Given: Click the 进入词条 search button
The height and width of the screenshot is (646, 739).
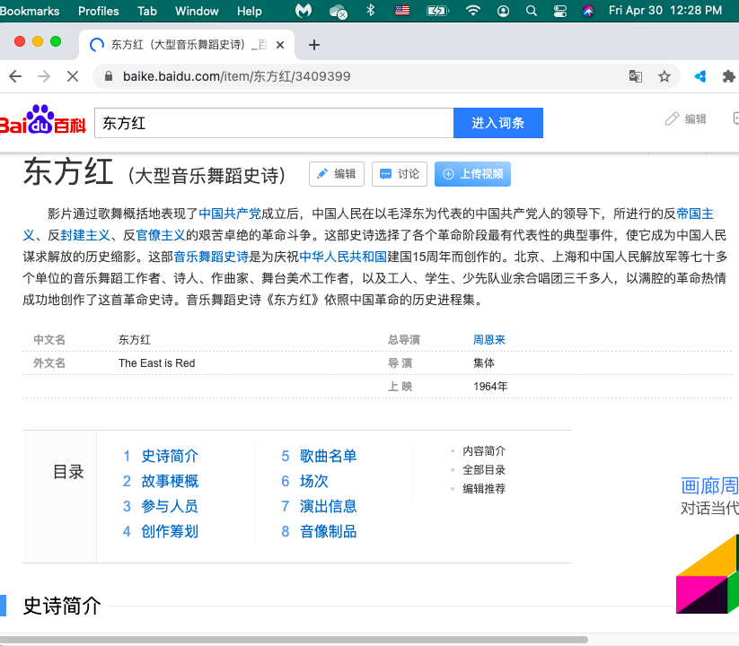Looking at the screenshot, I should (x=497, y=123).
